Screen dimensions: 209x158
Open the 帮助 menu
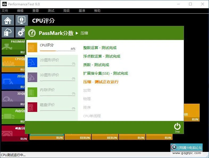coord(97,11)
